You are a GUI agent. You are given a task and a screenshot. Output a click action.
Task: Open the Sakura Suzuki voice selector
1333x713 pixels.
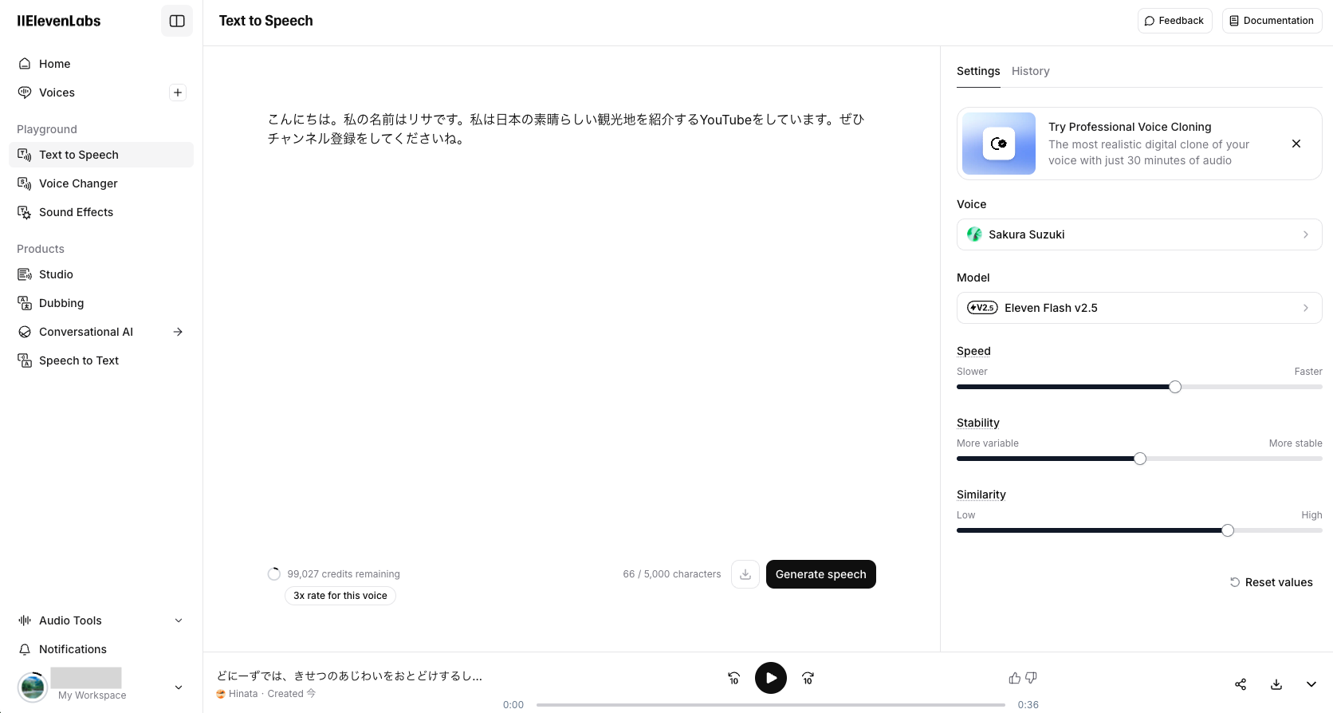tap(1139, 234)
